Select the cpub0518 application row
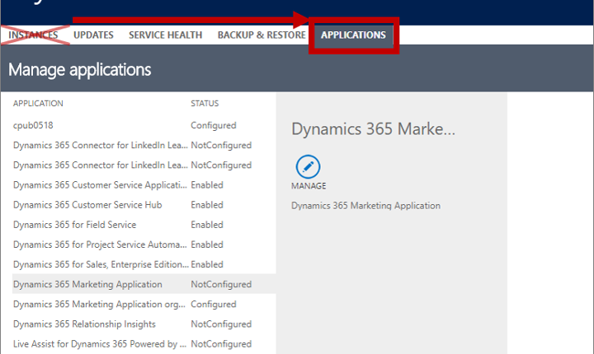 [x=99, y=126]
